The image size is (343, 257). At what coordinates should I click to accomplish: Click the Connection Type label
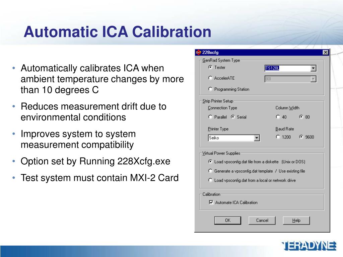pos(222,108)
